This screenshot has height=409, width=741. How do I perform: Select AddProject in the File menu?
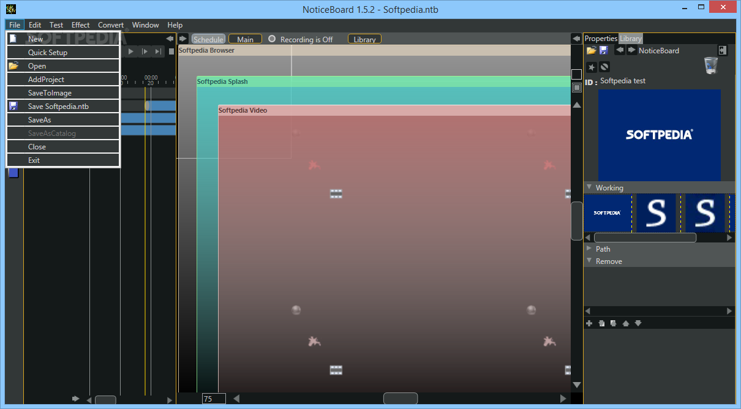pos(63,79)
